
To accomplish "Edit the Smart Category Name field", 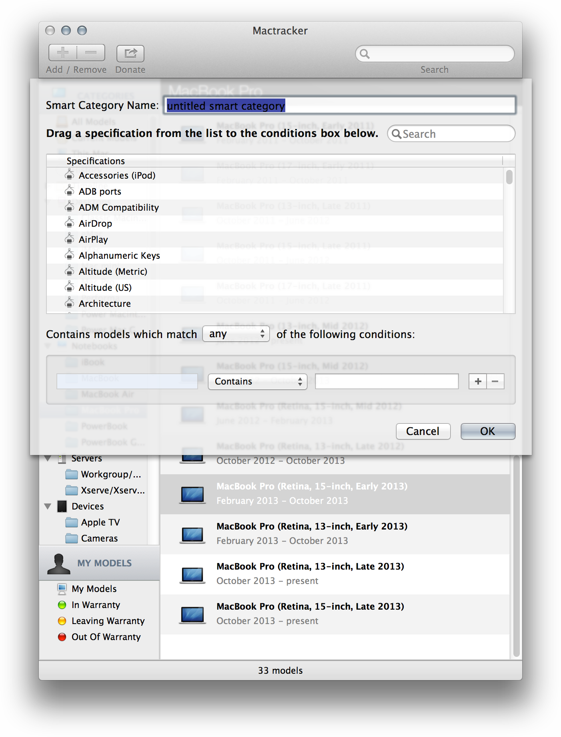I will tap(339, 105).
